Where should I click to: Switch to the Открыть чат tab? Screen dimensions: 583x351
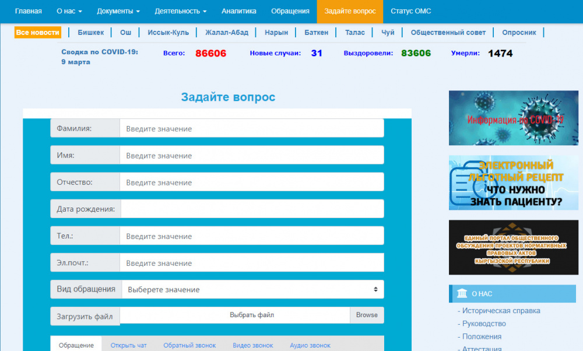(x=128, y=345)
